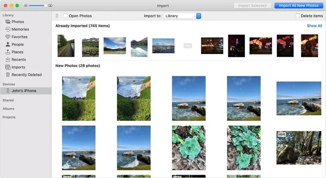The image size is (326, 178).
Task: Click Import All New Photos button
Action: (x=298, y=6)
